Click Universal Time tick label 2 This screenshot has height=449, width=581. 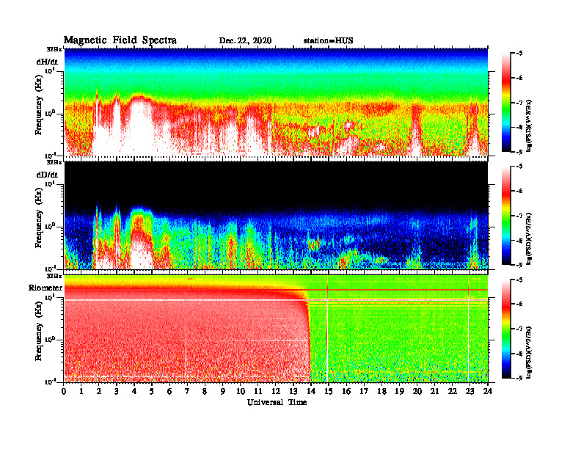99,391
